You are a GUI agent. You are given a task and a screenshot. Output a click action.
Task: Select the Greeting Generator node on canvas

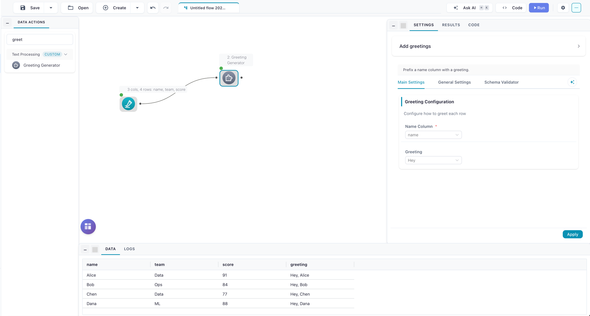click(229, 78)
